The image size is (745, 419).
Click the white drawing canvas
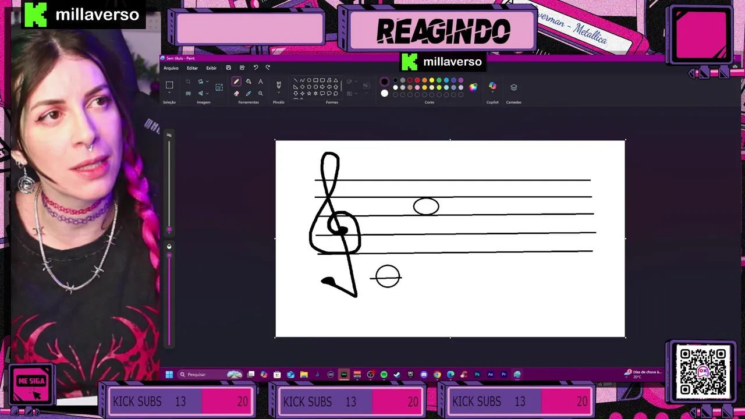pyautogui.click(x=450, y=239)
